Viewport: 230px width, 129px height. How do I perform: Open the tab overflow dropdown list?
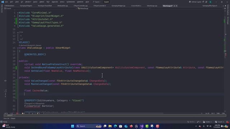click(223, 6)
